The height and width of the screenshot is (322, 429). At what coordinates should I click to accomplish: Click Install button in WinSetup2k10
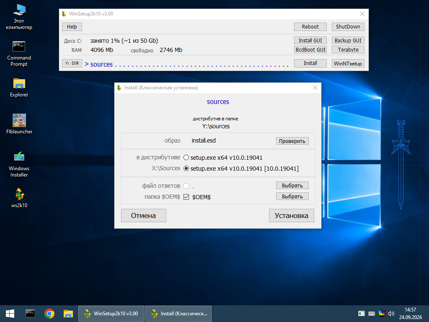coord(310,63)
